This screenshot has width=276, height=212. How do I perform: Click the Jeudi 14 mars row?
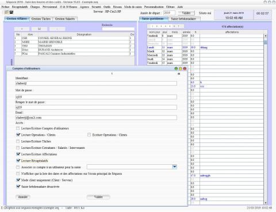pos(205,59)
